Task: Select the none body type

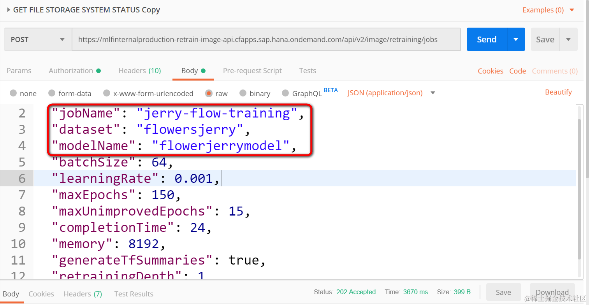Action: [13, 93]
